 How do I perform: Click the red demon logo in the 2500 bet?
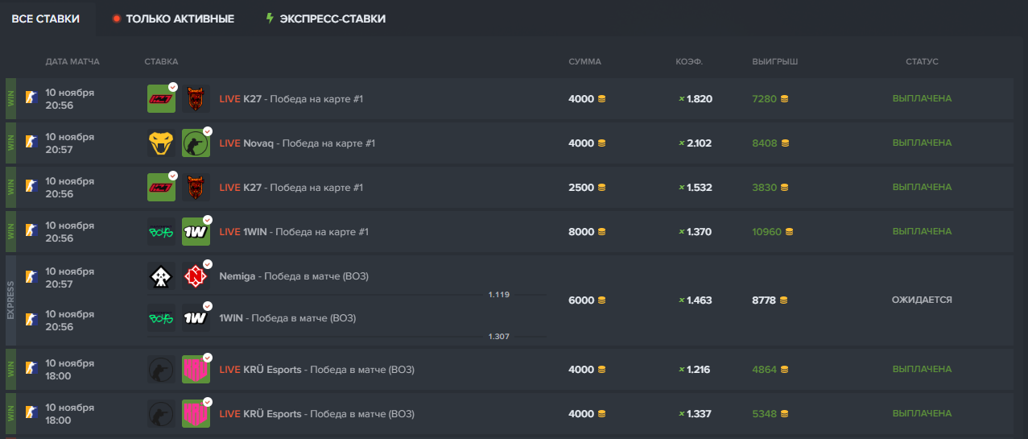click(x=196, y=188)
